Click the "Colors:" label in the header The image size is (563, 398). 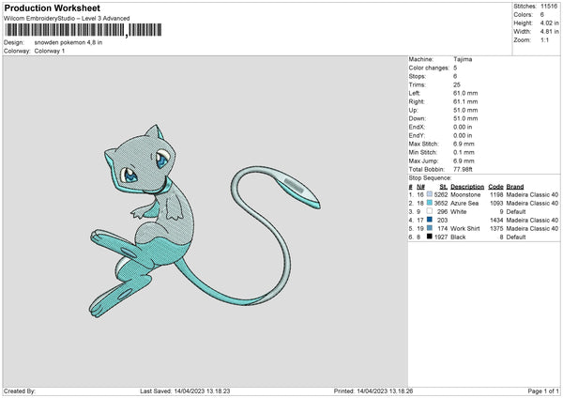[x=524, y=15]
